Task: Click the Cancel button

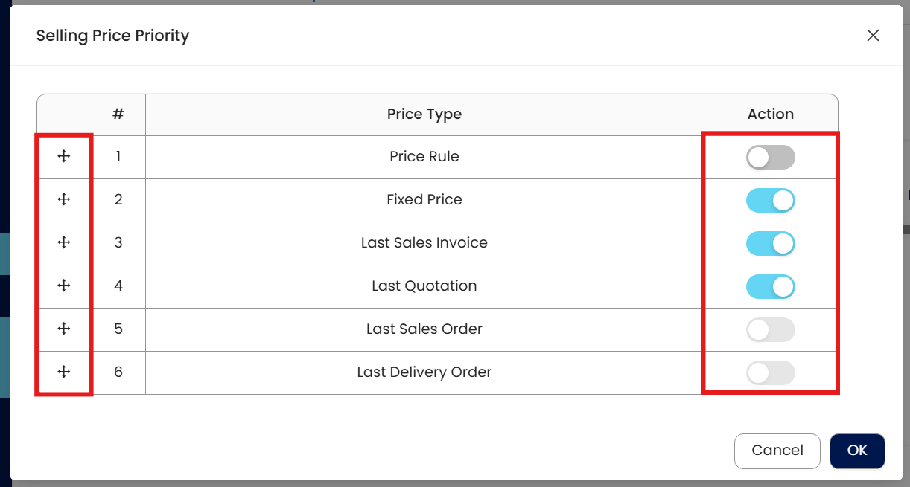Action: pos(777,451)
